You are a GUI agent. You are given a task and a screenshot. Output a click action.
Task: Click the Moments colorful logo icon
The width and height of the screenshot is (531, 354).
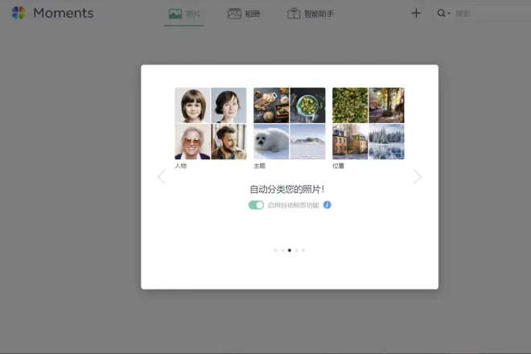click(x=19, y=13)
